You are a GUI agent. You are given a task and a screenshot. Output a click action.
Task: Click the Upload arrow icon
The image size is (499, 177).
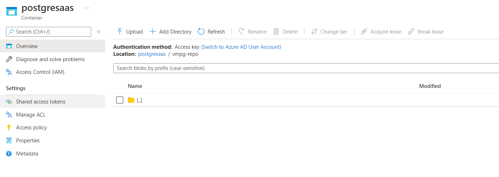coord(120,31)
